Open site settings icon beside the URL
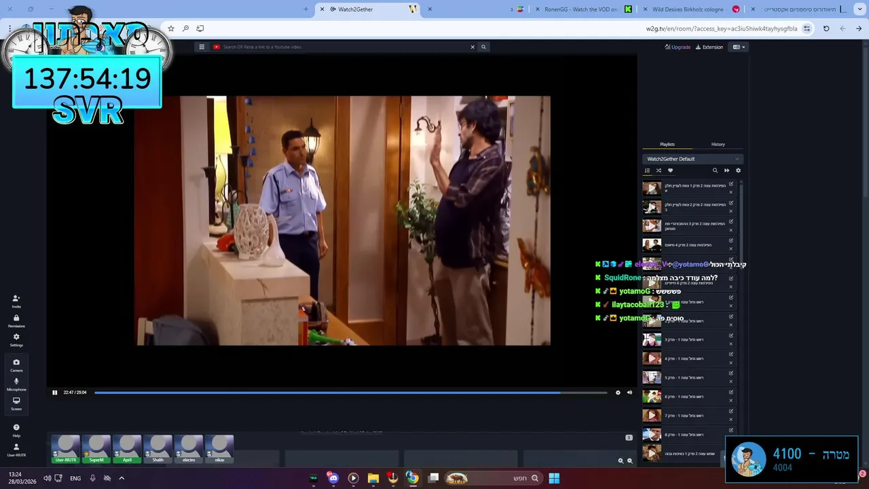The width and height of the screenshot is (869, 489). pyautogui.click(x=807, y=29)
